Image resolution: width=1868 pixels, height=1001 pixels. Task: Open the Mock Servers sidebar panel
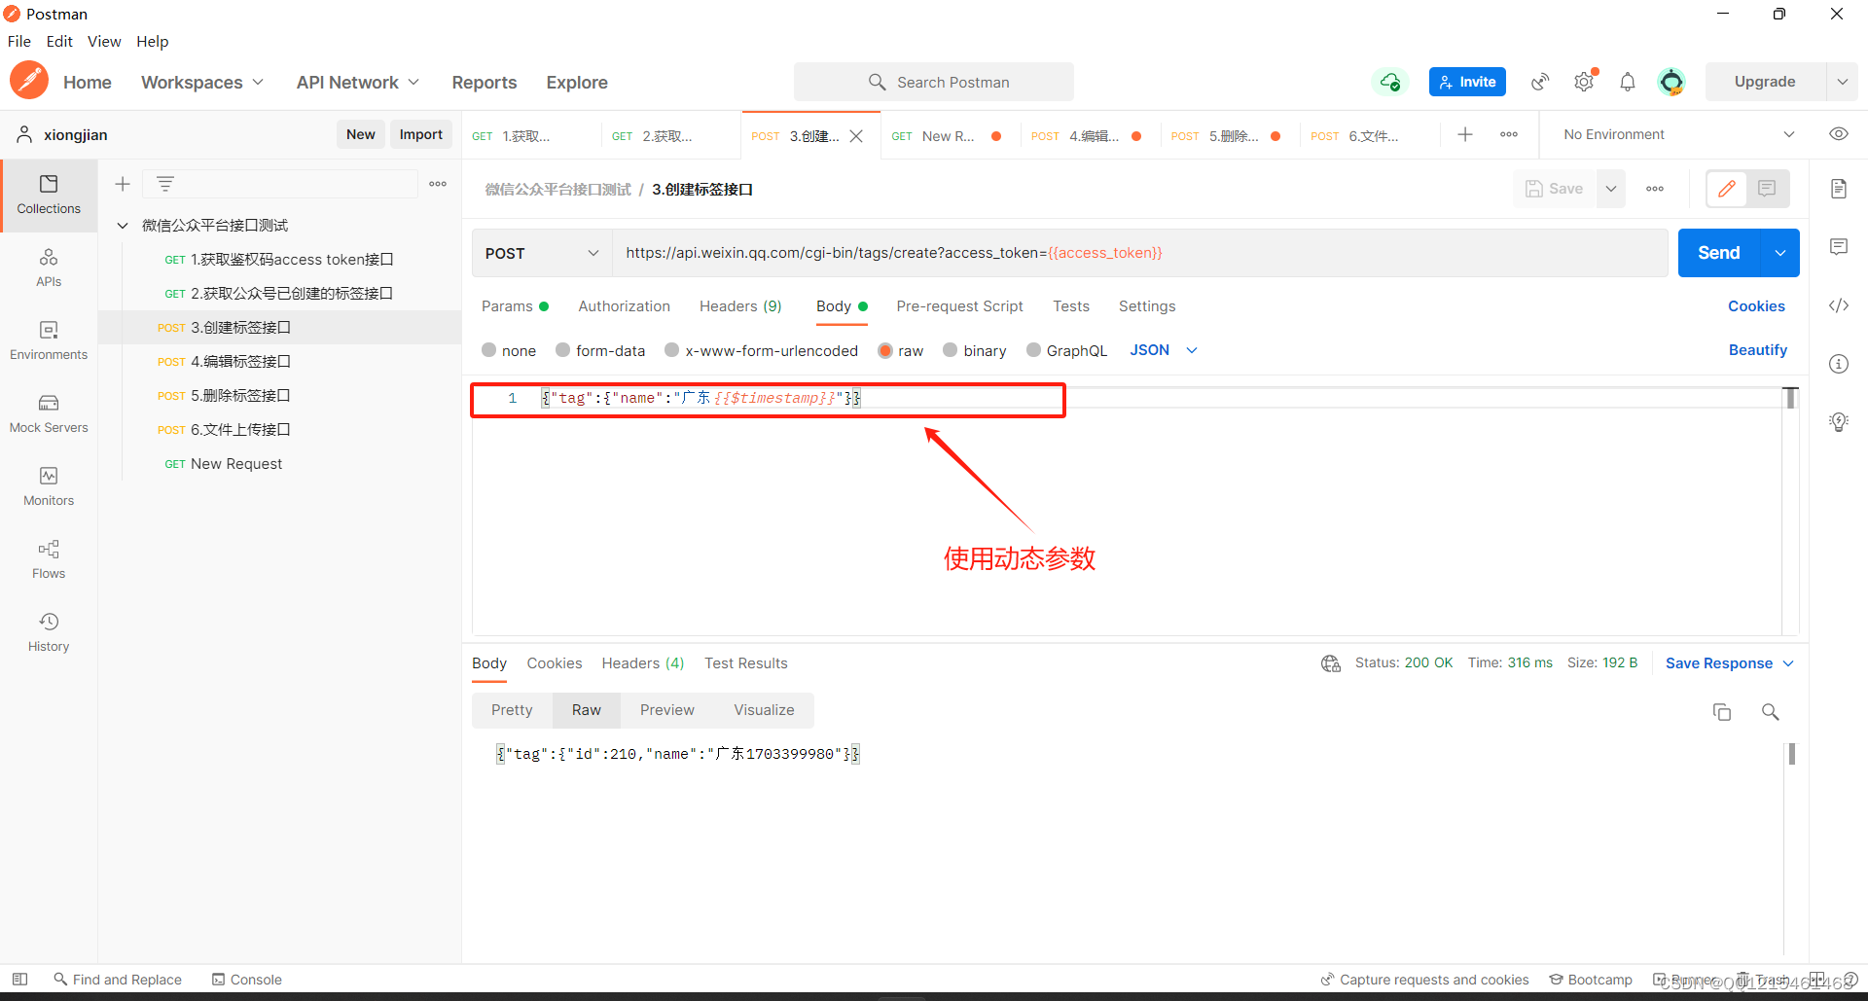pyautogui.click(x=49, y=414)
